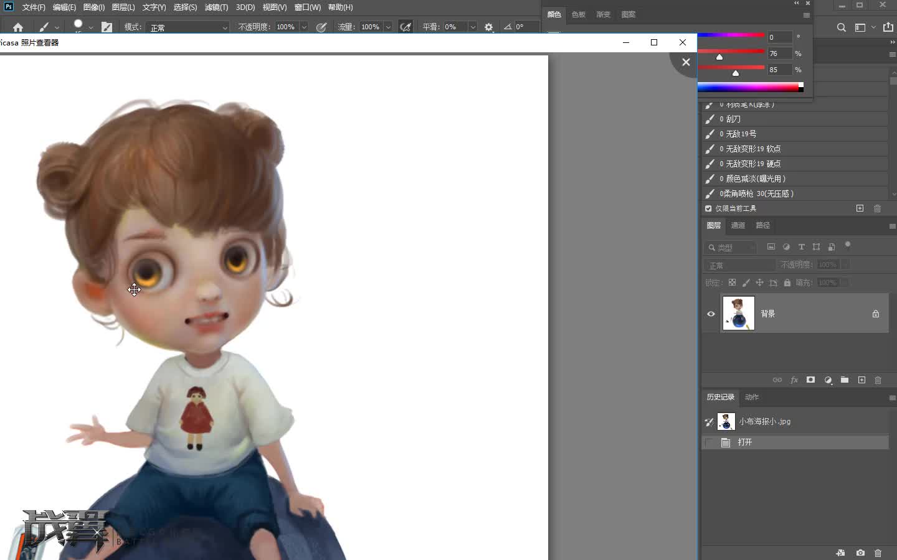
Task: Select the 无敌变形19 软点 preset
Action: (795, 149)
